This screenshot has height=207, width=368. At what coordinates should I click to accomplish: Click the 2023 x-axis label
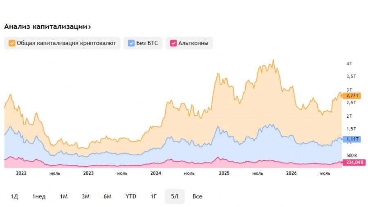pos(88,173)
